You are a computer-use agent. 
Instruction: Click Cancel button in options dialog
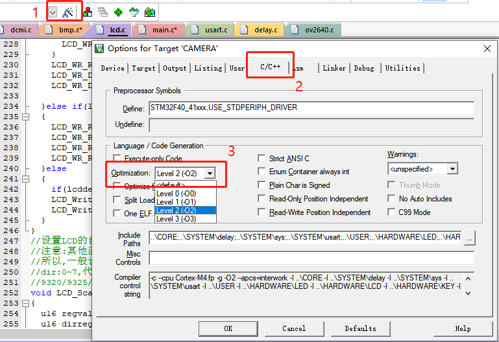294,328
